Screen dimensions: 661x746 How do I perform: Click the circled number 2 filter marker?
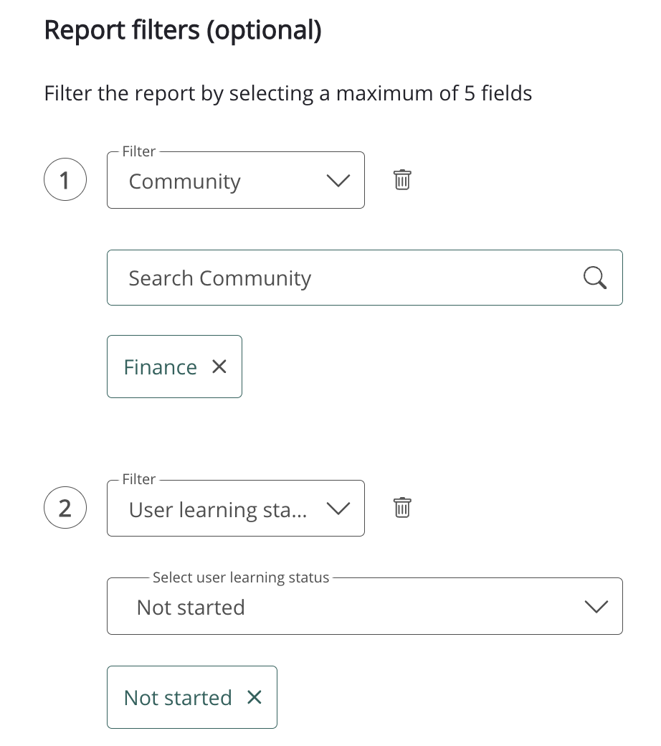tap(65, 509)
